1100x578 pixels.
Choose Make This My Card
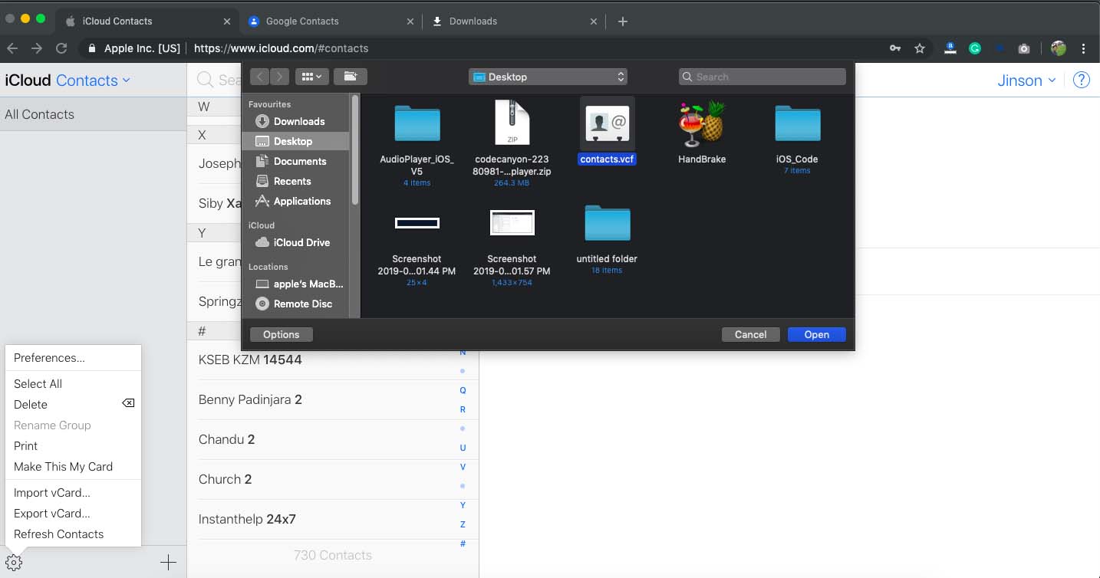click(63, 467)
